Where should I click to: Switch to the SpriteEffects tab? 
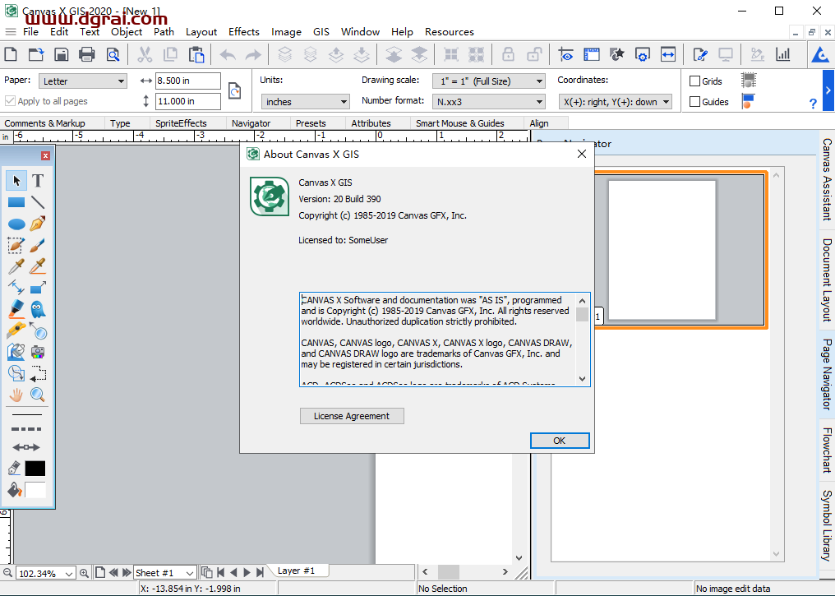(x=181, y=123)
